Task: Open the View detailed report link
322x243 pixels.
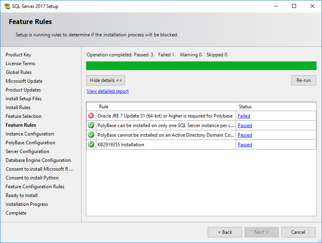Action: pyautogui.click(x=107, y=91)
